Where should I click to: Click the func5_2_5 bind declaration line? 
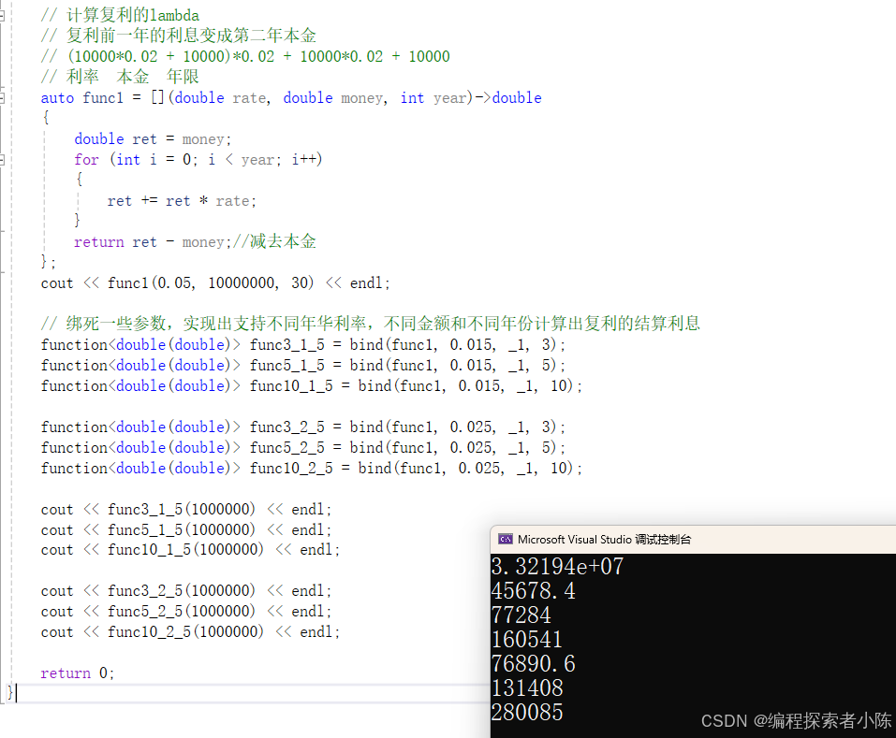(302, 447)
